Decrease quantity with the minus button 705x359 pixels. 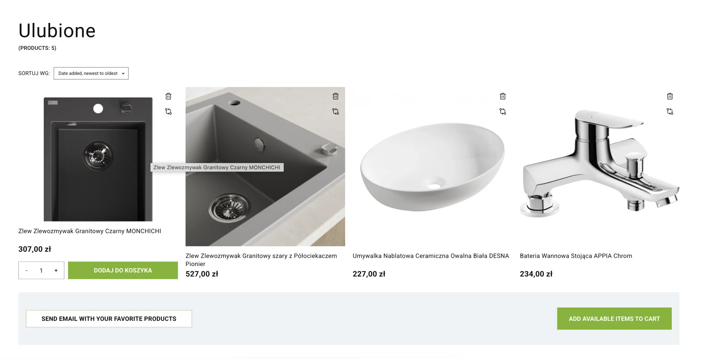click(x=26, y=270)
